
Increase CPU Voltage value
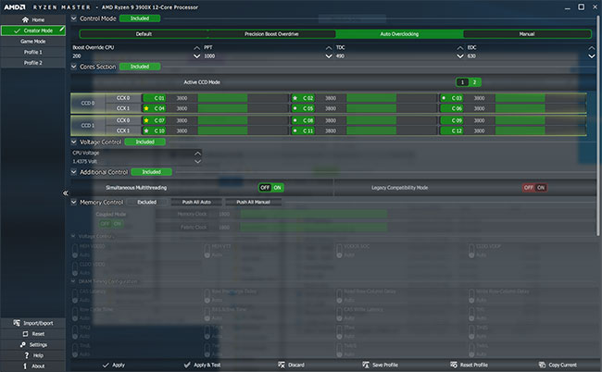(x=197, y=154)
